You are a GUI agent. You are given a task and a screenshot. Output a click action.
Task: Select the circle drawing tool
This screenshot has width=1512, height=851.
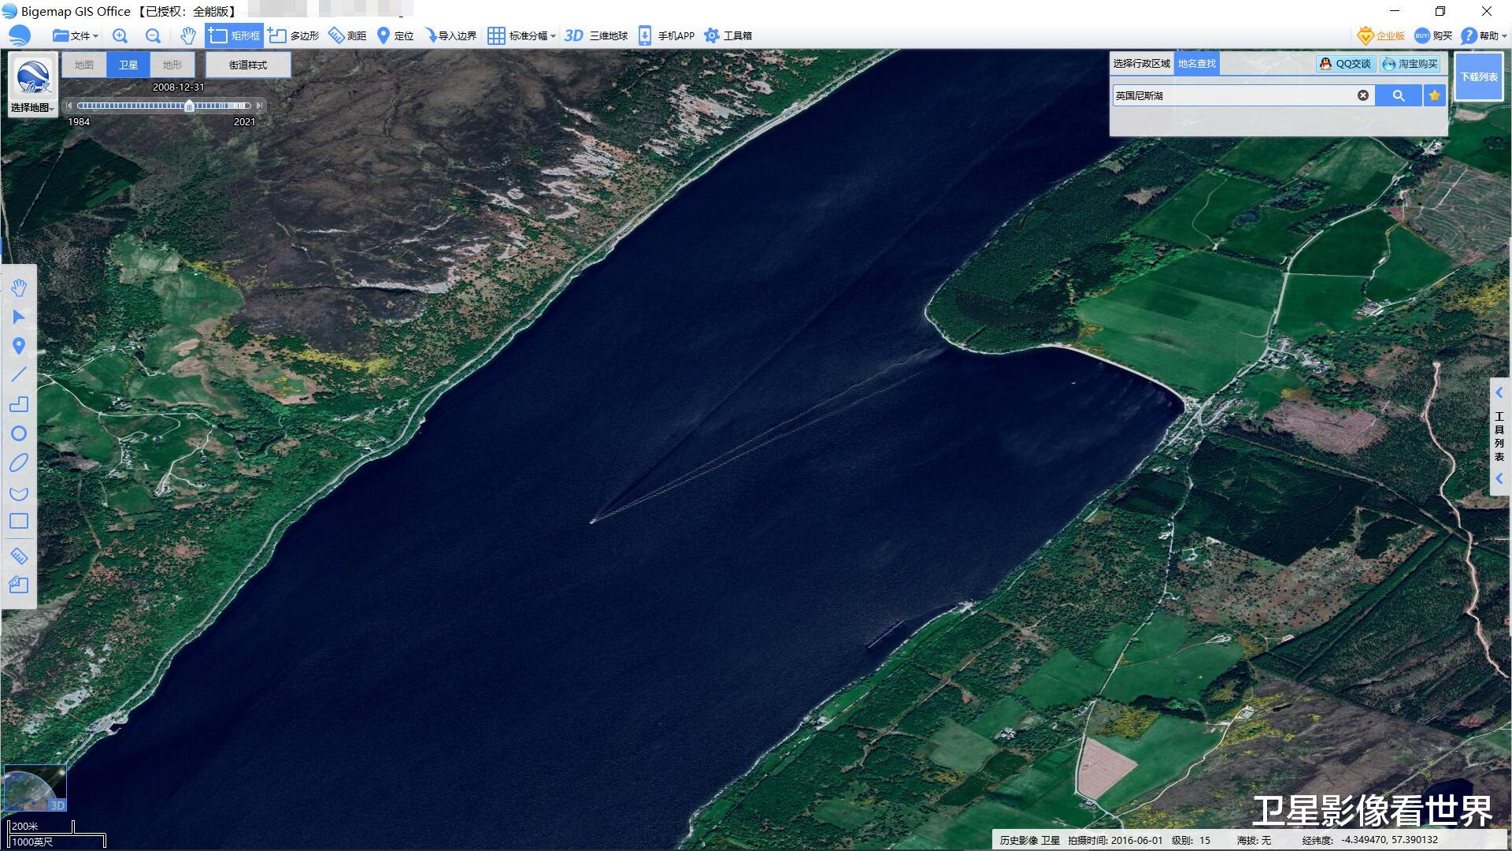pyautogui.click(x=19, y=433)
